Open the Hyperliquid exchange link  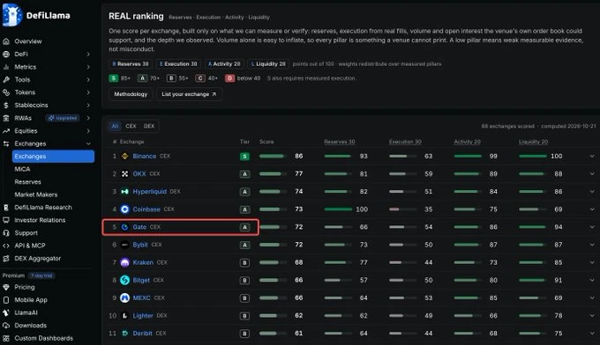(x=150, y=192)
